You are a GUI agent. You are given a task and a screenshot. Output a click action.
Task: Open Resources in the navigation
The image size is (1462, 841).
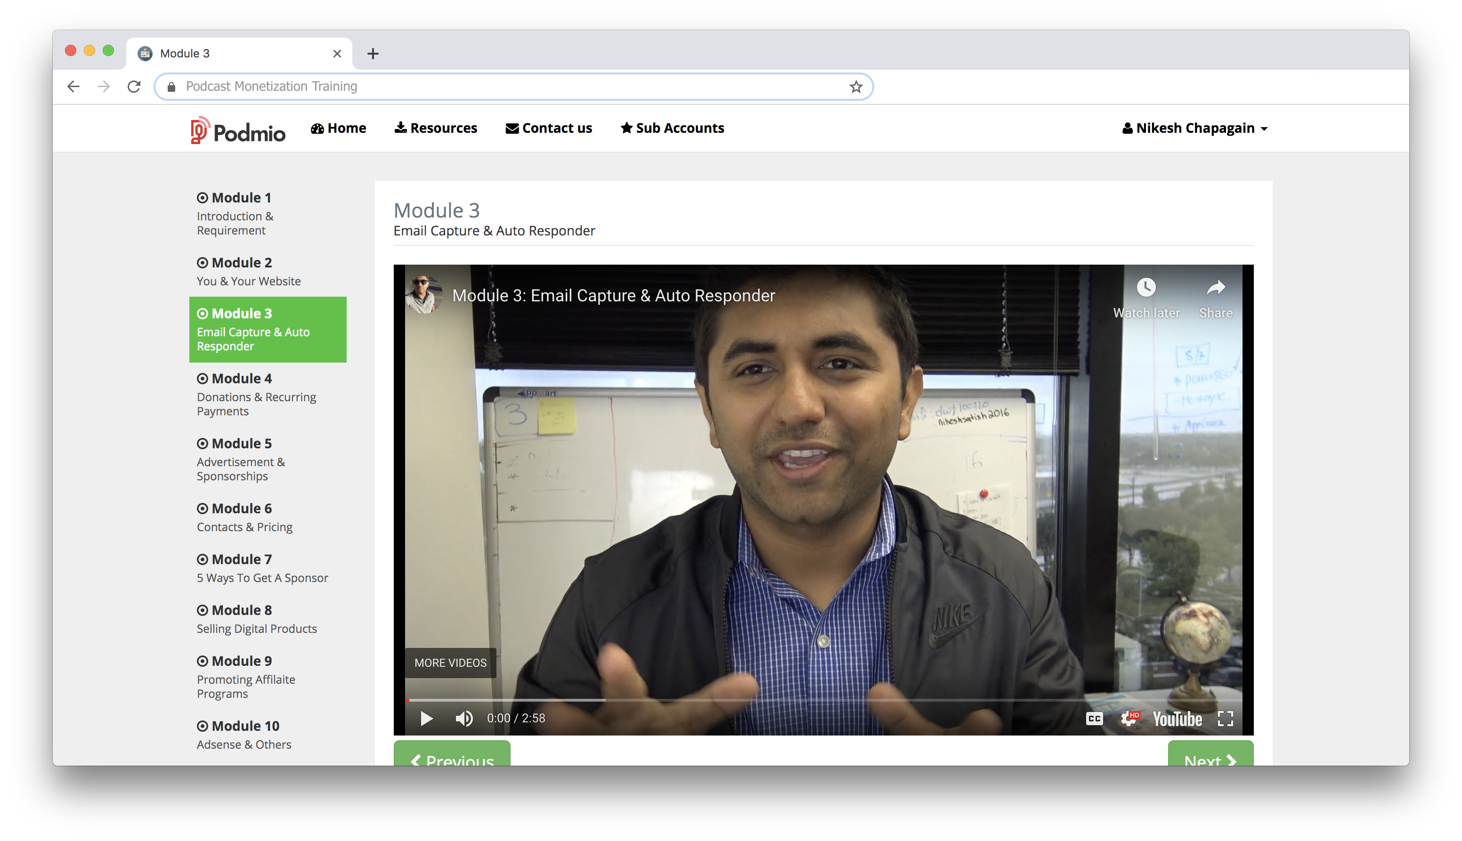pos(436,128)
